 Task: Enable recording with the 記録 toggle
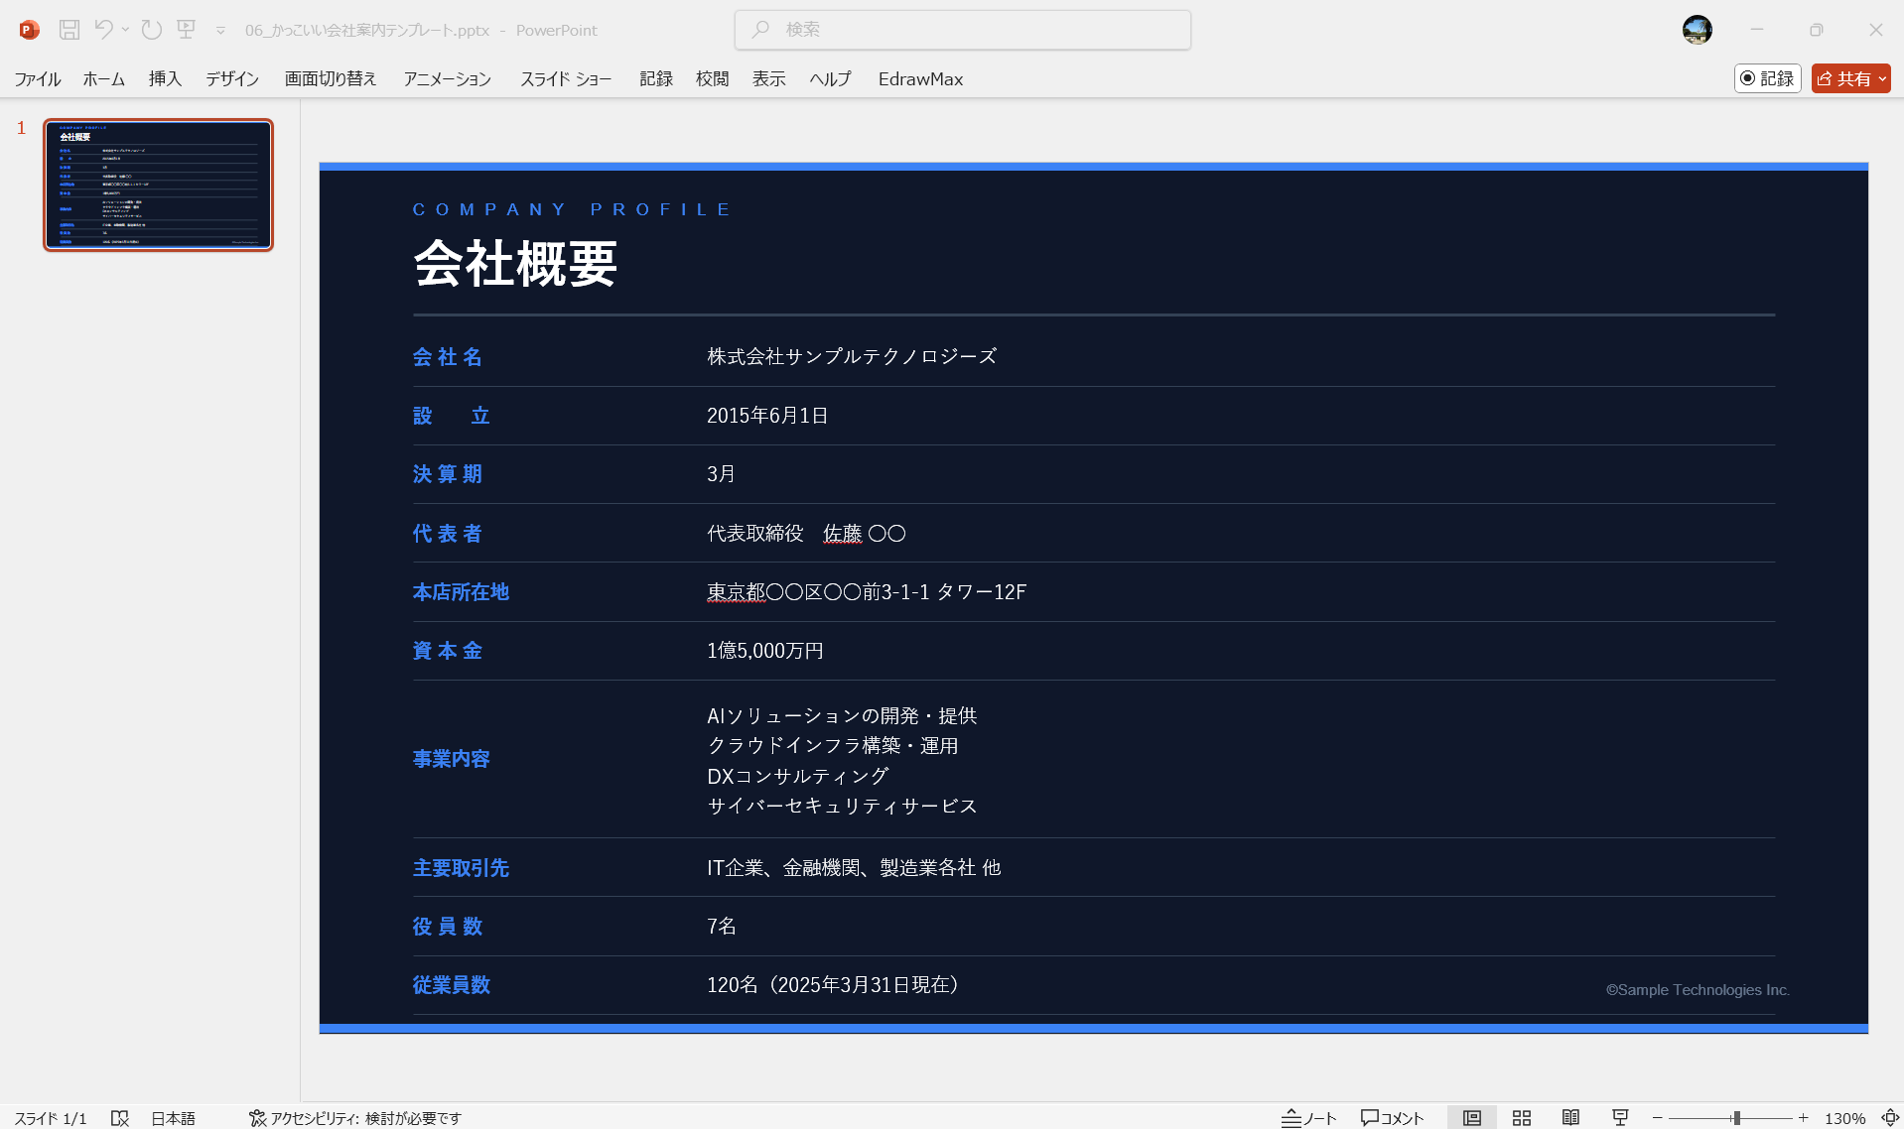pos(1767,78)
